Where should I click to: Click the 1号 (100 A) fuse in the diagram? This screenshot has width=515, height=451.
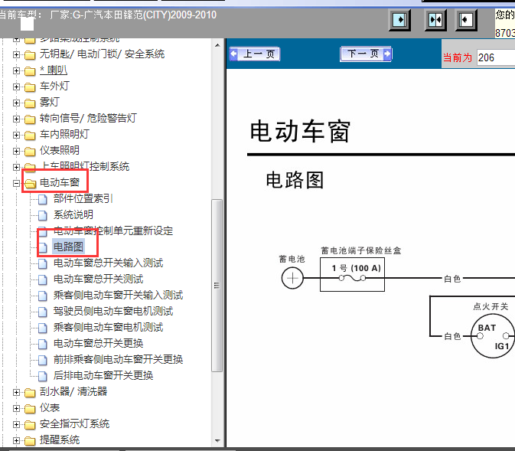(x=353, y=274)
